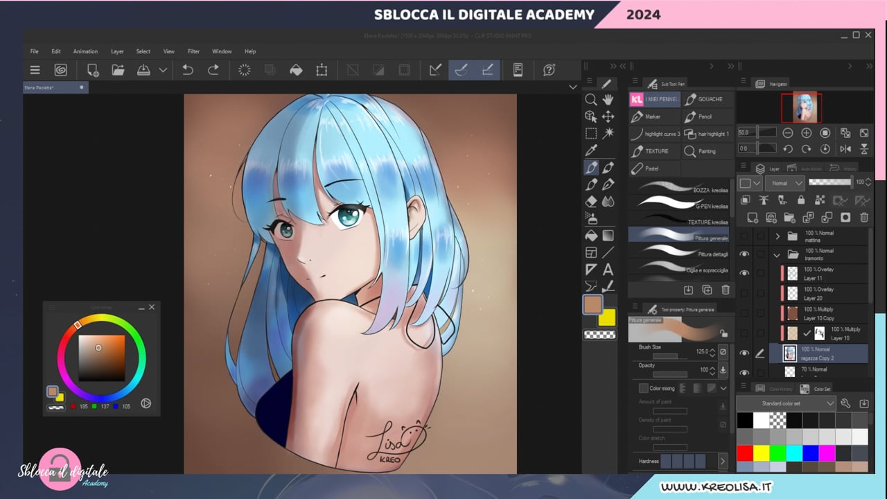Enable Color mixing checkbox

coord(643,389)
